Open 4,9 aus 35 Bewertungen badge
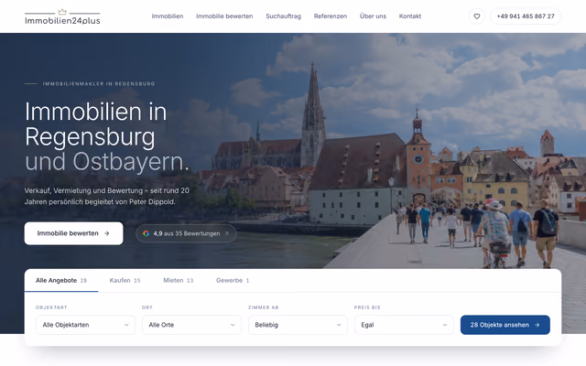 click(x=186, y=233)
